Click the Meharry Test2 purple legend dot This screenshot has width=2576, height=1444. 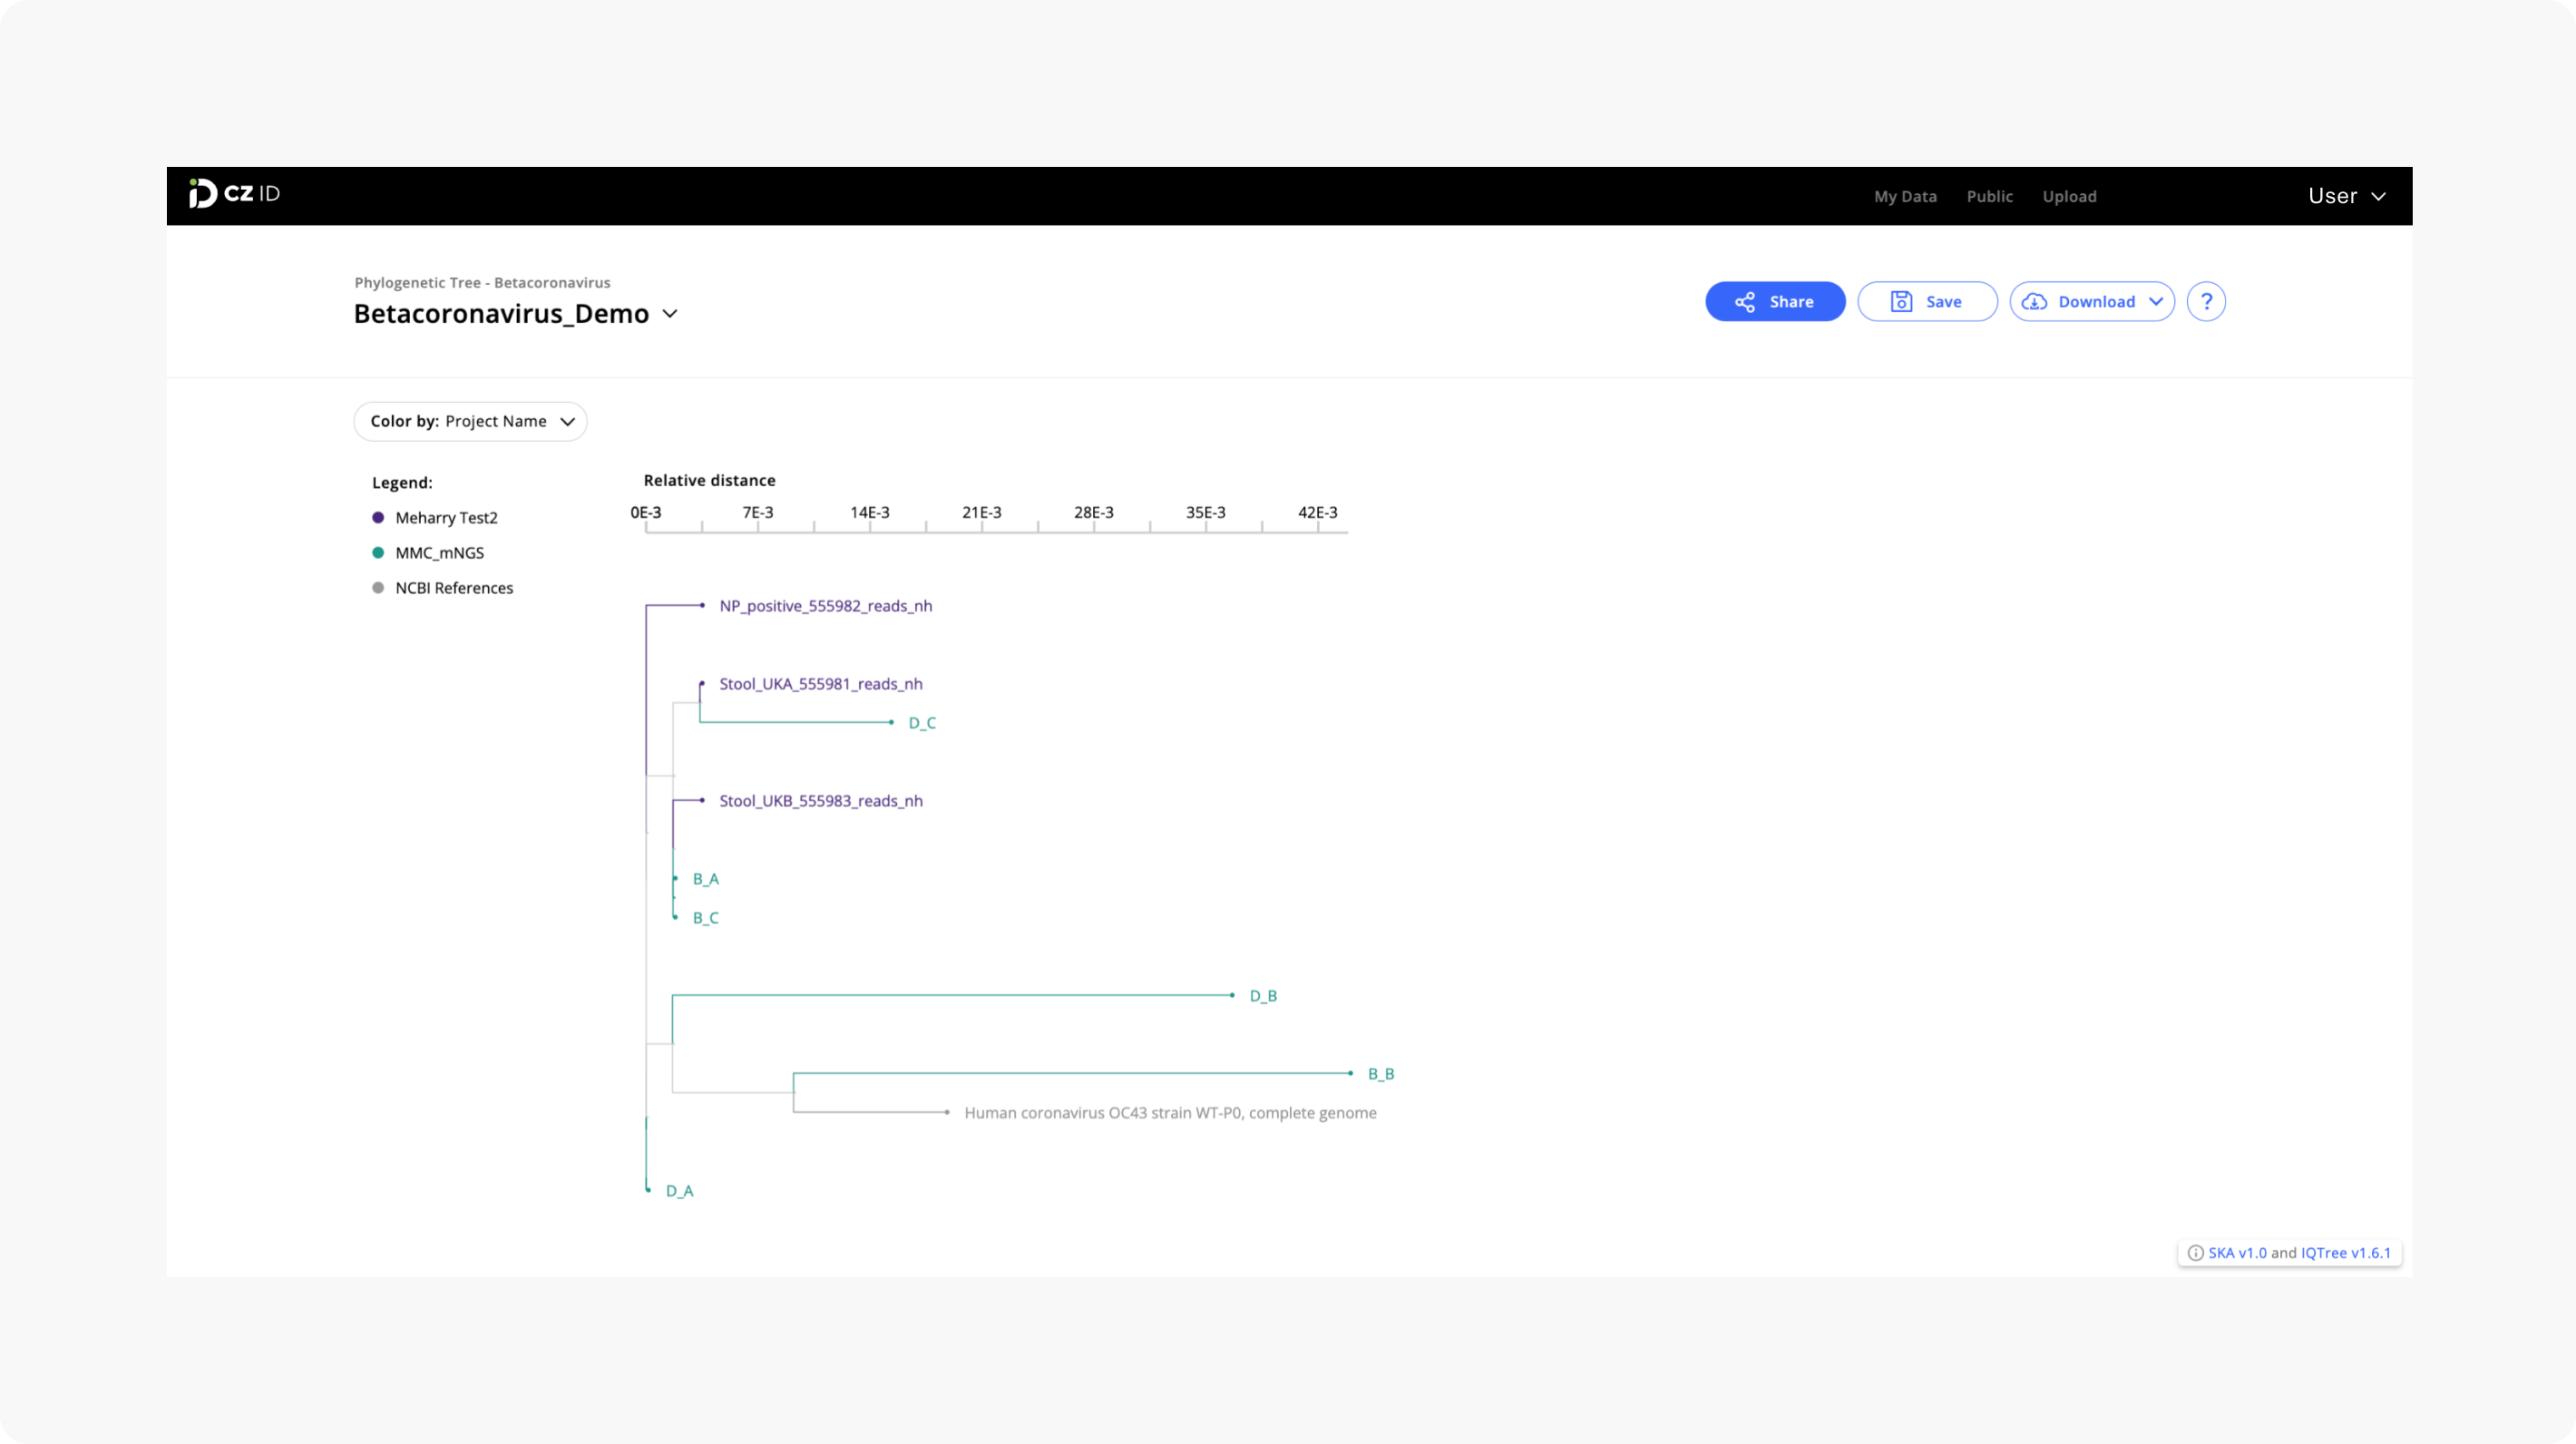click(x=378, y=517)
